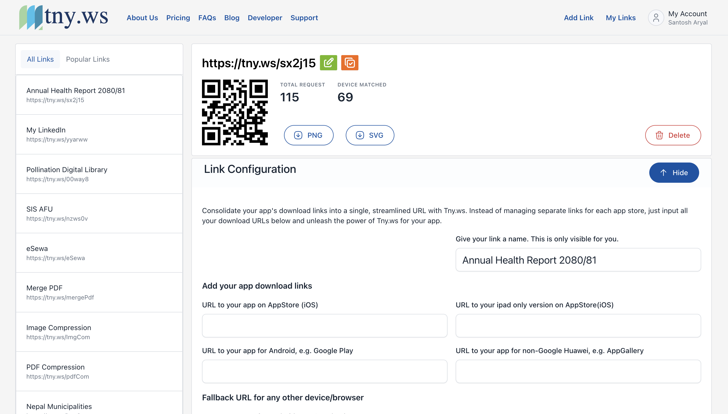Viewport: 728px width, 414px height.
Task: Click the AppStore iOS URL field
Action: (324, 326)
